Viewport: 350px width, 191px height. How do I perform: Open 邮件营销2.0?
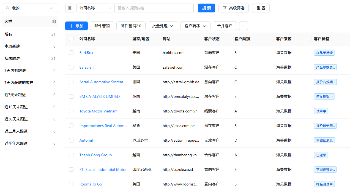pyautogui.click(x=131, y=26)
